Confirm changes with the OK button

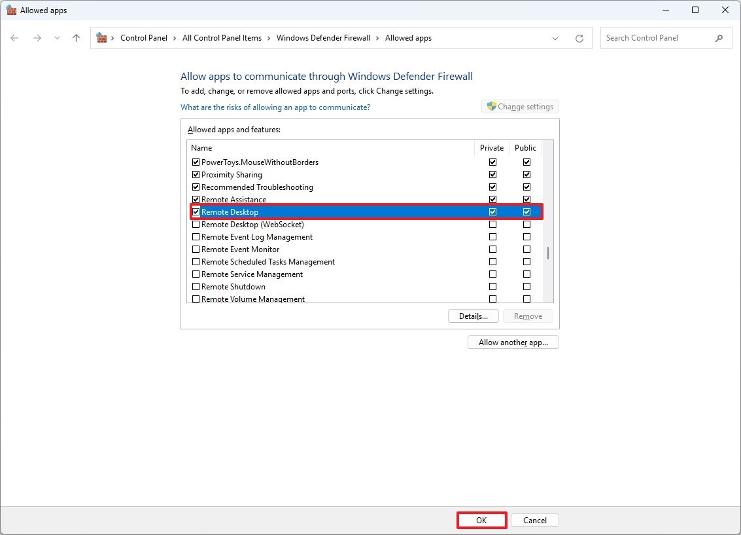tap(481, 520)
